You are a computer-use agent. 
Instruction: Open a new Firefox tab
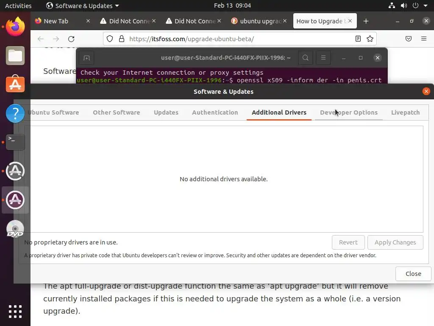366,21
